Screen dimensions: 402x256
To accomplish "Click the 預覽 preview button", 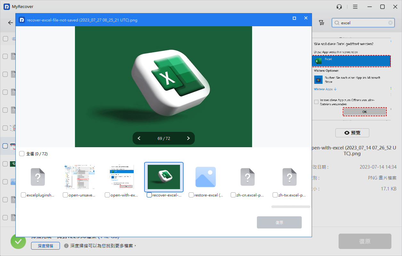I will [x=352, y=133].
